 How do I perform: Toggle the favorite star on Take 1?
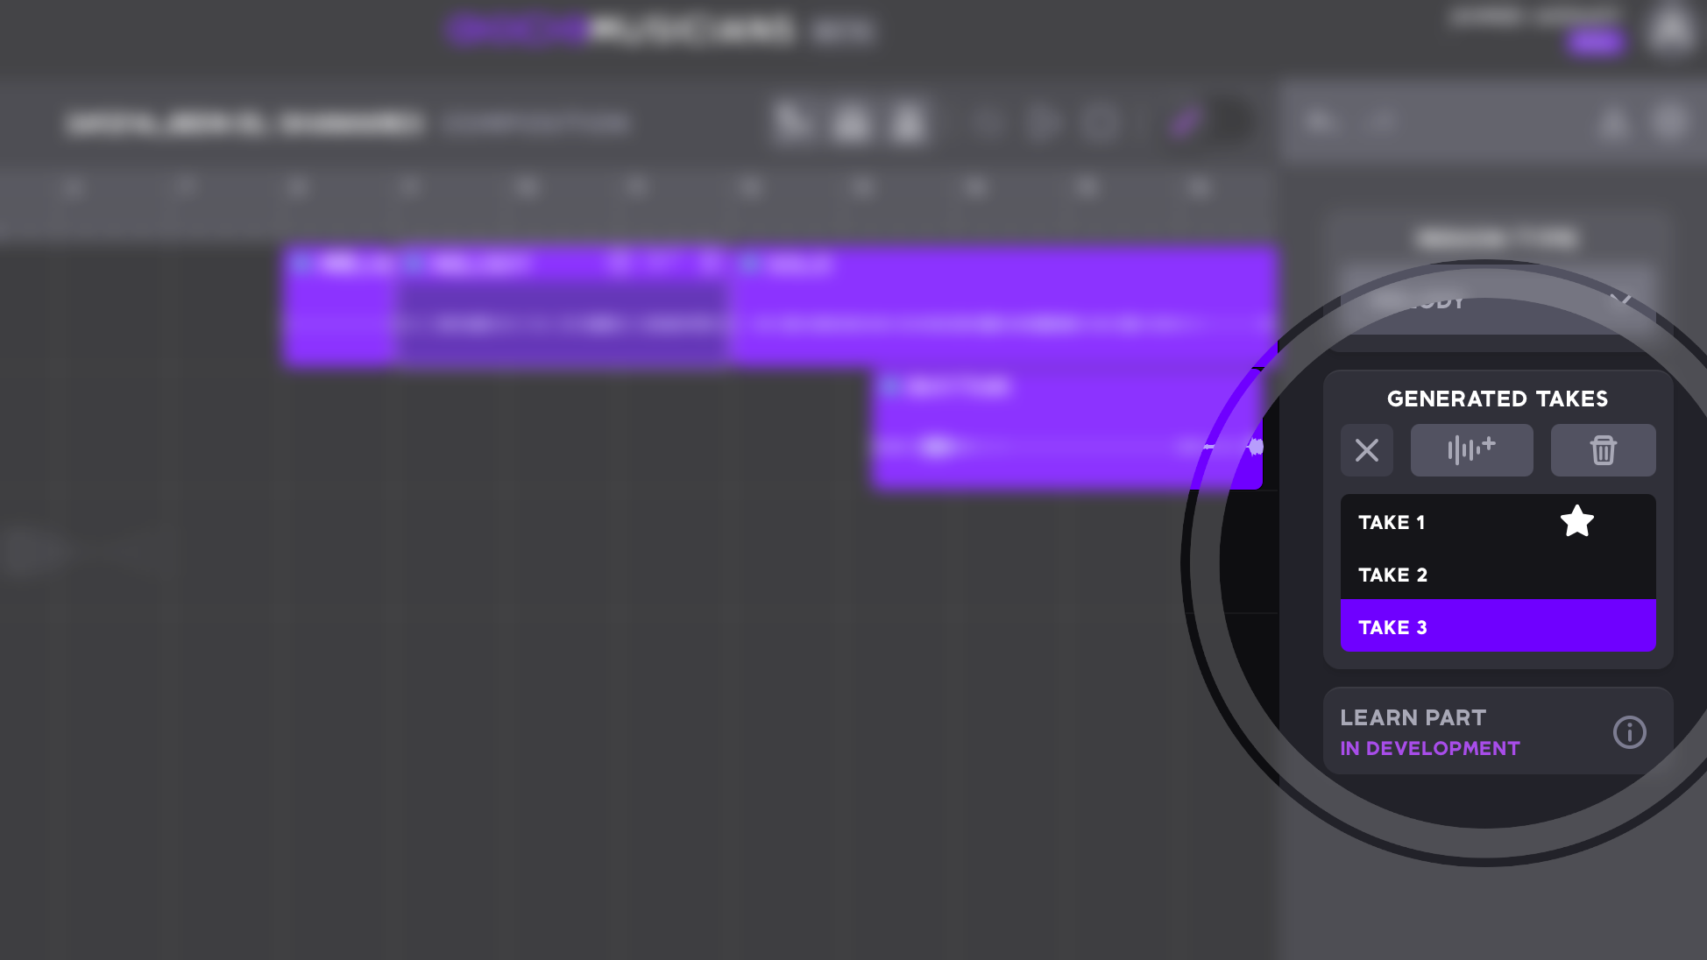(x=1576, y=521)
